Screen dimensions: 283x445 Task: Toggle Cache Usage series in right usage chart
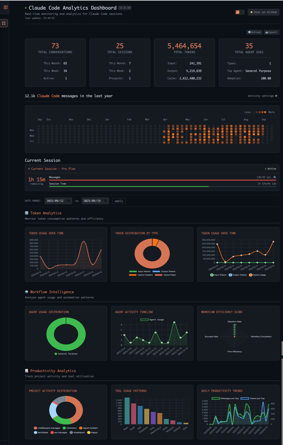[x=257, y=275]
